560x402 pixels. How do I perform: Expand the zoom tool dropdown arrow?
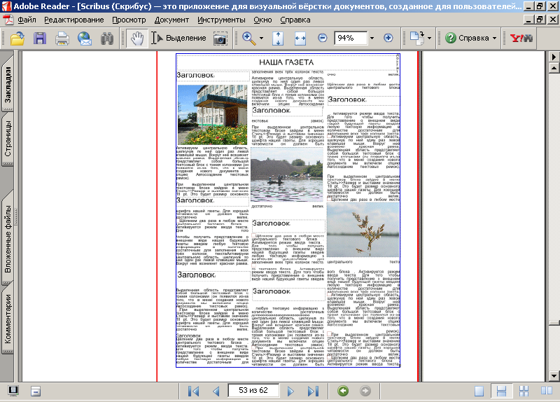tap(261, 38)
